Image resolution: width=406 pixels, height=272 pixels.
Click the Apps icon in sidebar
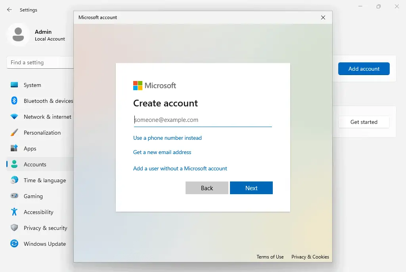[x=14, y=149]
